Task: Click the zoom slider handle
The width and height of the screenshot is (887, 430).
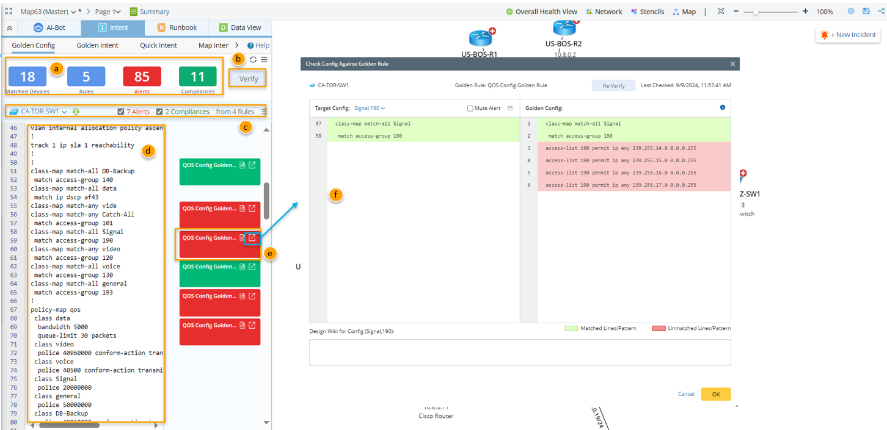Action: pos(756,12)
